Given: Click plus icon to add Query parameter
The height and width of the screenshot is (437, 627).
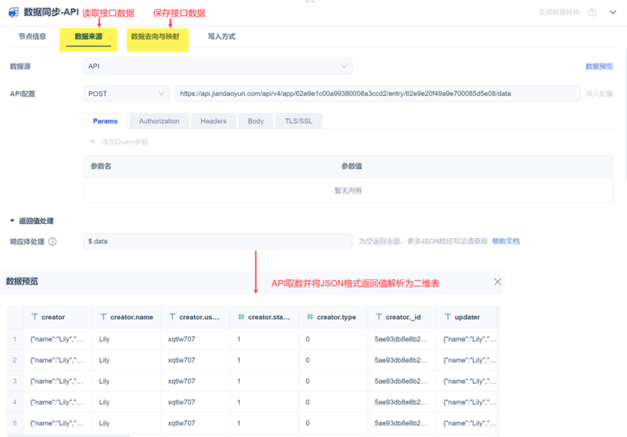Looking at the screenshot, I should (92, 142).
